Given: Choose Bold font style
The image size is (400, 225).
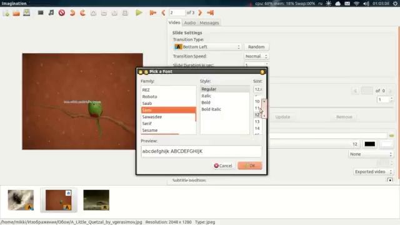Looking at the screenshot, I should (x=225, y=102).
